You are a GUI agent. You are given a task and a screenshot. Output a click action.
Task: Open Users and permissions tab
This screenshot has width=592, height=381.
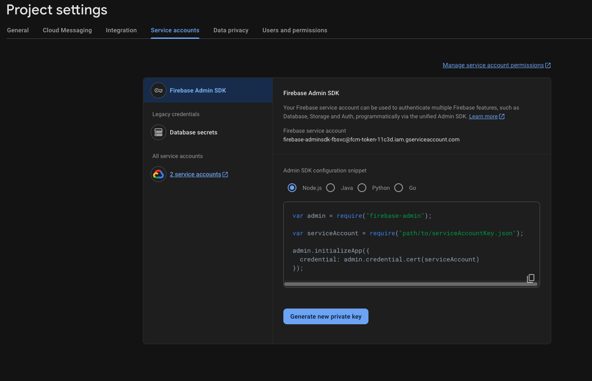pos(295,30)
